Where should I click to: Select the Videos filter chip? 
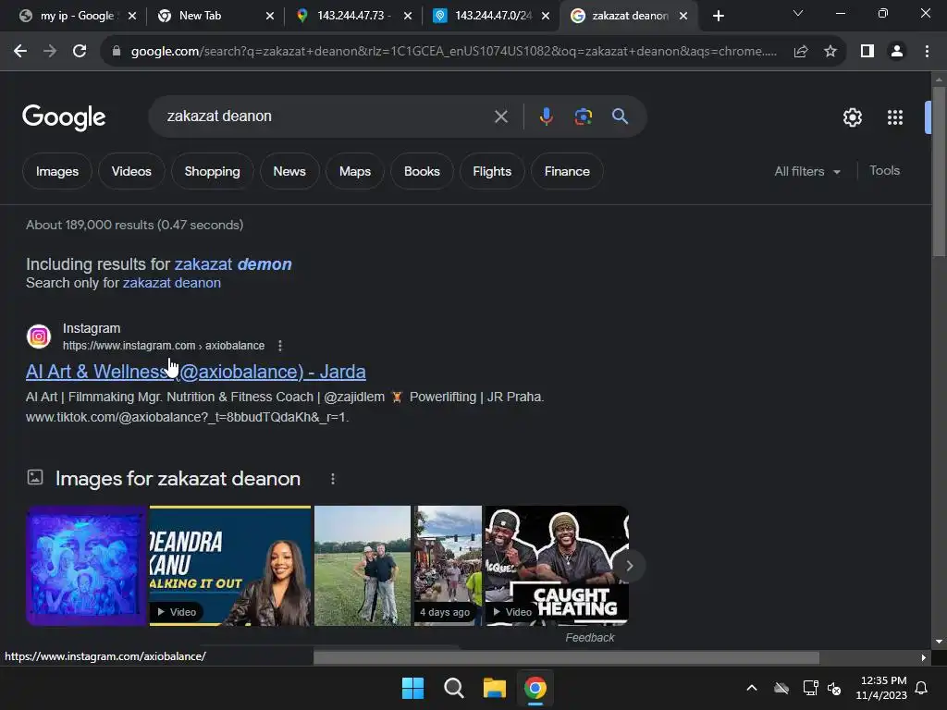[131, 171]
